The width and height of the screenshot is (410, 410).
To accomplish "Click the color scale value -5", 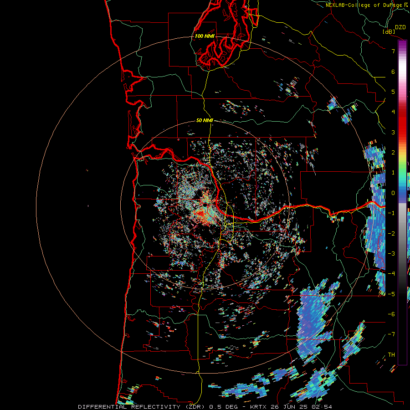I will tap(391, 294).
